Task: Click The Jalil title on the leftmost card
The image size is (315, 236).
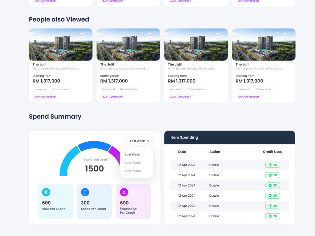Action: [x=39, y=65]
